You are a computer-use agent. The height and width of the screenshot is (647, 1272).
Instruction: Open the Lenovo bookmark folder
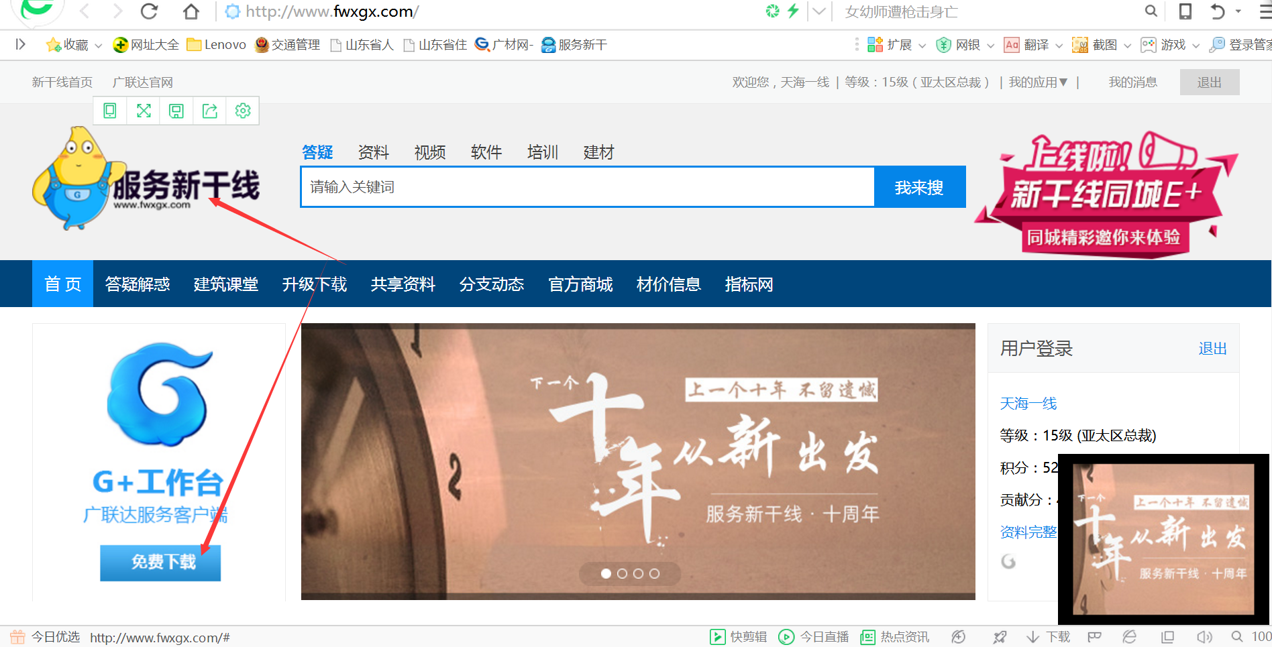tap(216, 45)
